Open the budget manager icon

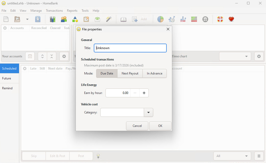point(97,19)
